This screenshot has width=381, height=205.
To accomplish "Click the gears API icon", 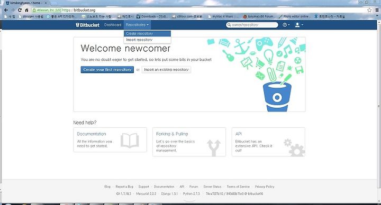I will click(294, 147).
